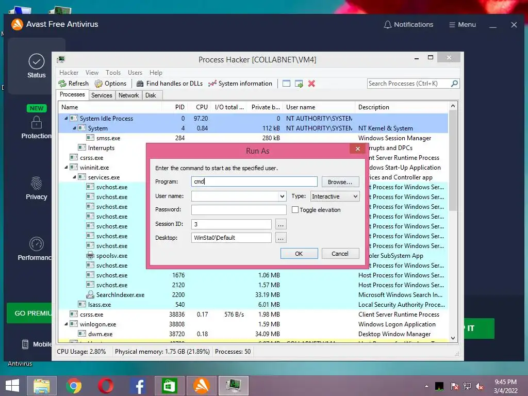Click Browse... for Program
Viewport: 528px width, 396px height.
340,182
